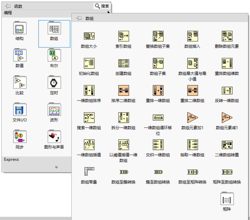Viewport: 250px width, 220px height.
Task: Open the 布尔 (Boolean) subpalette
Action: 54,55
